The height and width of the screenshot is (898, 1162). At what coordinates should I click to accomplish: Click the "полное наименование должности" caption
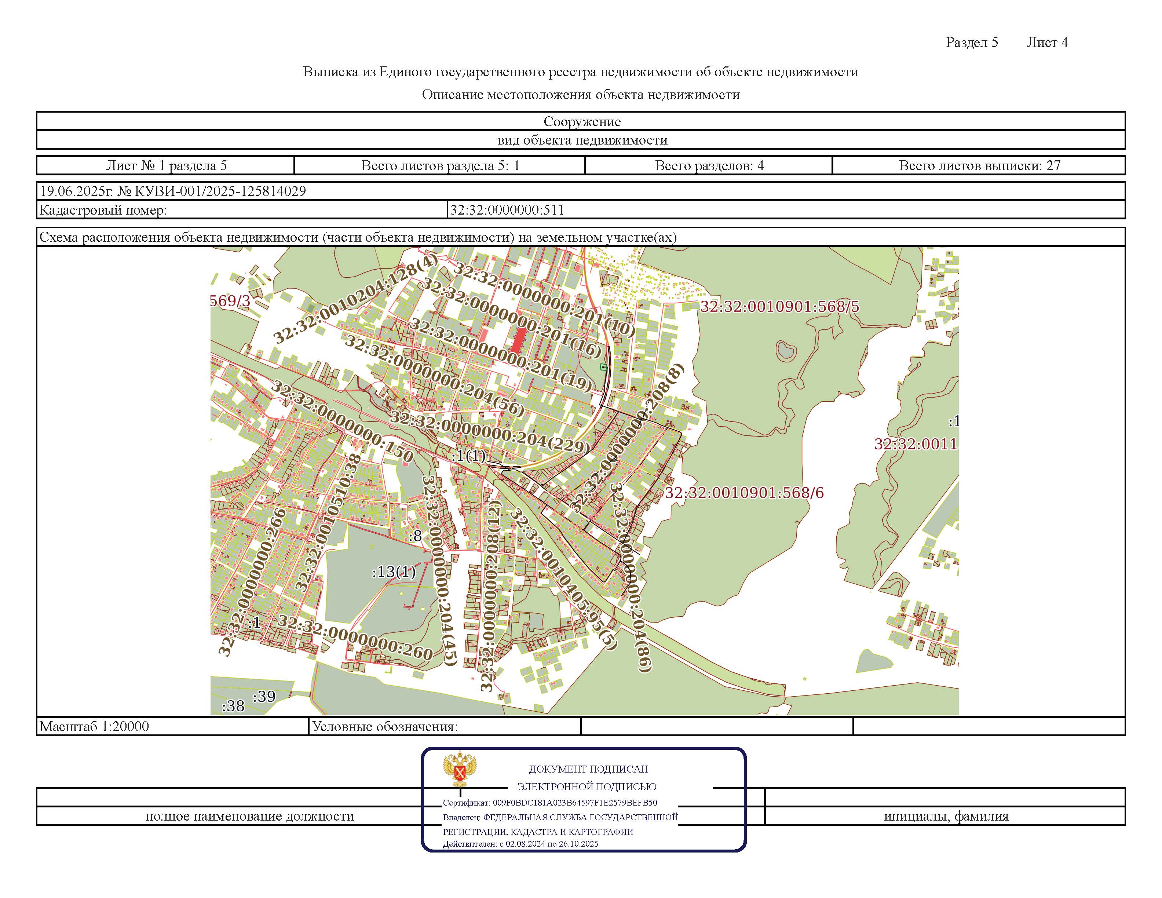(x=249, y=816)
